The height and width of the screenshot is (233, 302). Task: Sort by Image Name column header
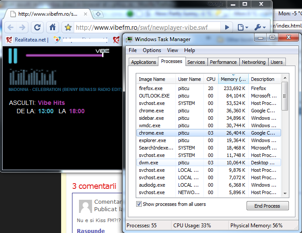156,79
